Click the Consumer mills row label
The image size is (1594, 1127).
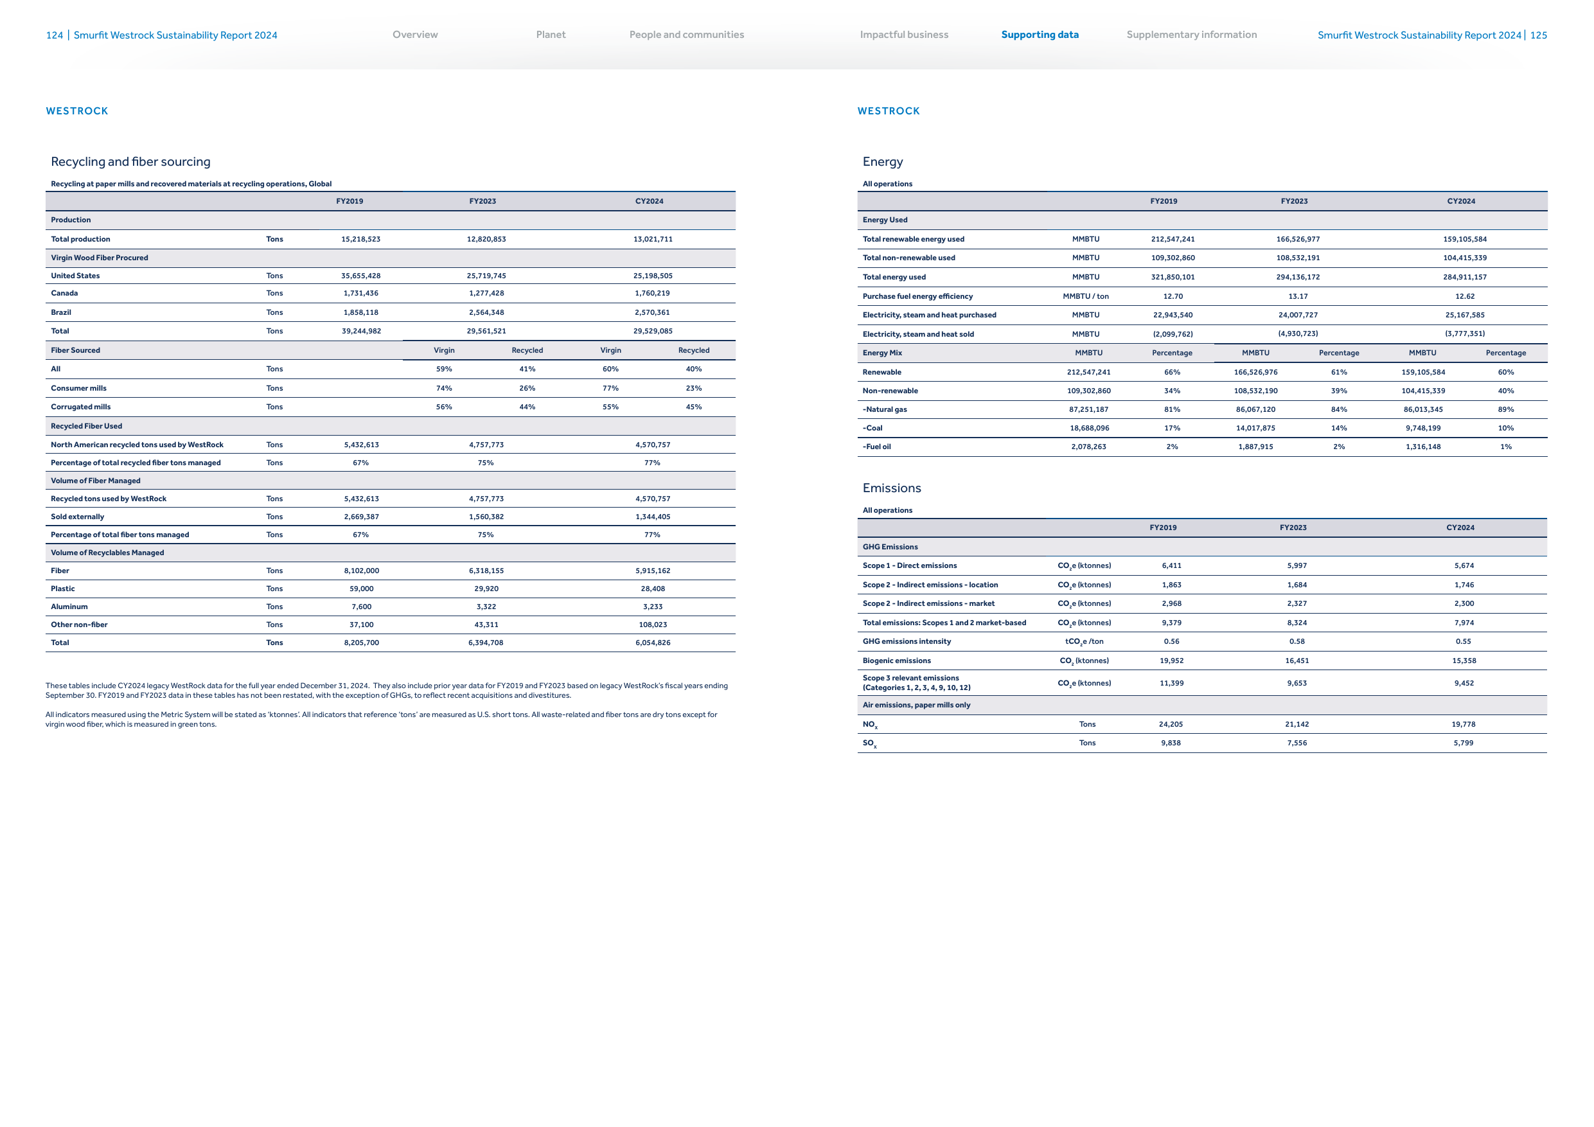click(78, 388)
